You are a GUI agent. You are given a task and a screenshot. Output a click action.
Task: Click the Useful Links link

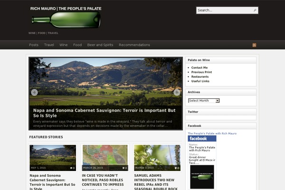click(200, 81)
